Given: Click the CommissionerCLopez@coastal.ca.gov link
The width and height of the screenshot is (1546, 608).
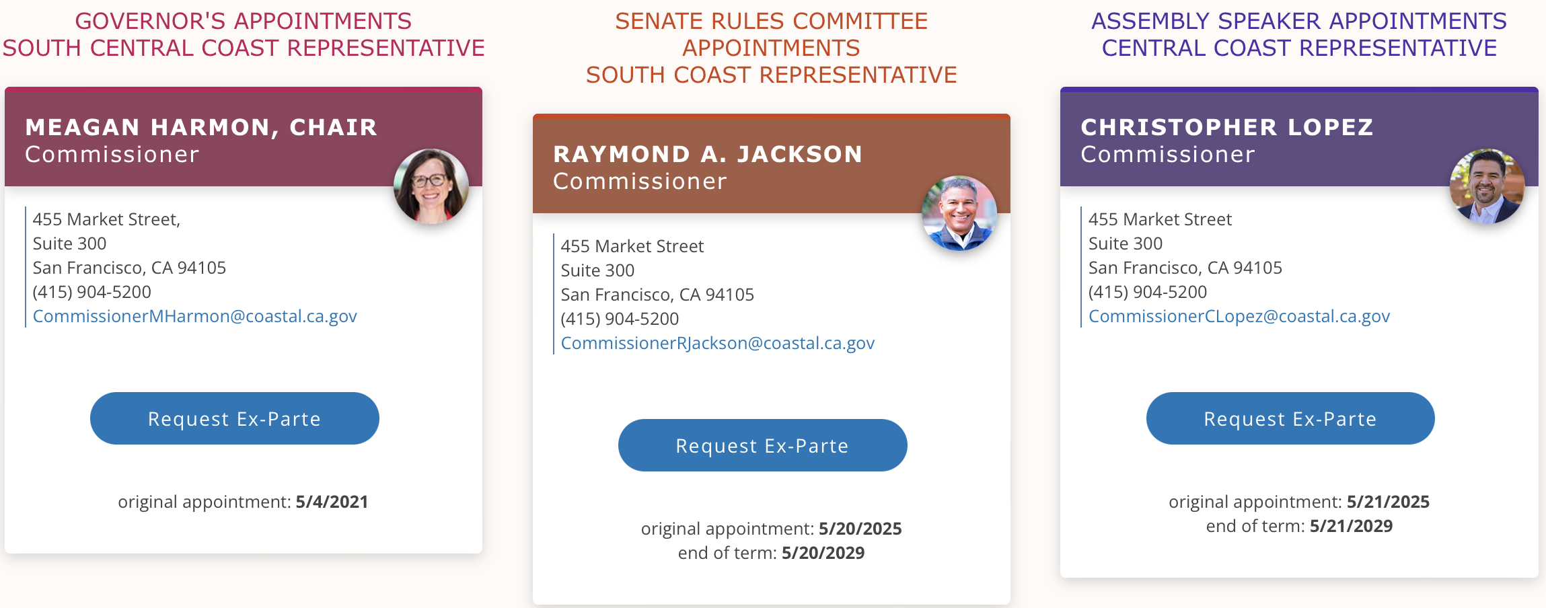Looking at the screenshot, I should [x=1239, y=316].
